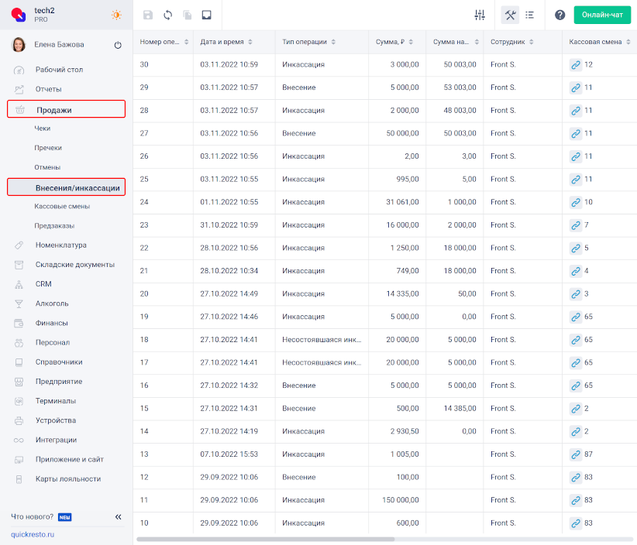637x545 pixels.
Task: Select the hammer and wrench tools icon
Action: click(x=510, y=15)
